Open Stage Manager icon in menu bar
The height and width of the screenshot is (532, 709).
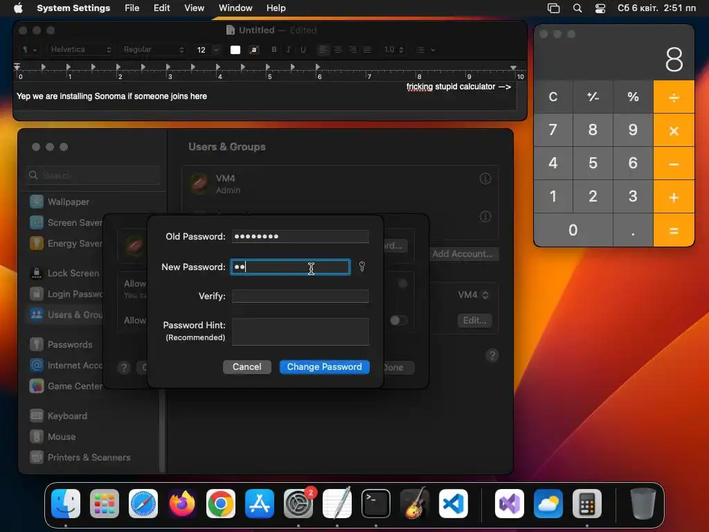point(553,8)
